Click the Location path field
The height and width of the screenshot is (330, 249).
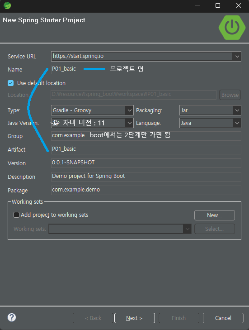134,95
